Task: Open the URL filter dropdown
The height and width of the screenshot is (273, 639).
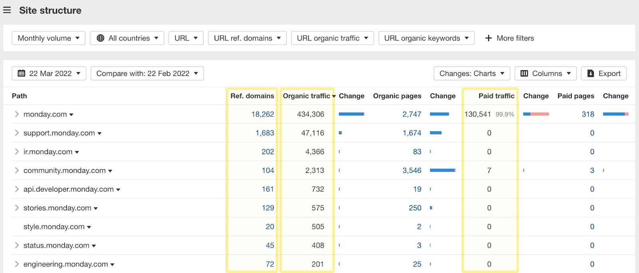Action: point(186,38)
